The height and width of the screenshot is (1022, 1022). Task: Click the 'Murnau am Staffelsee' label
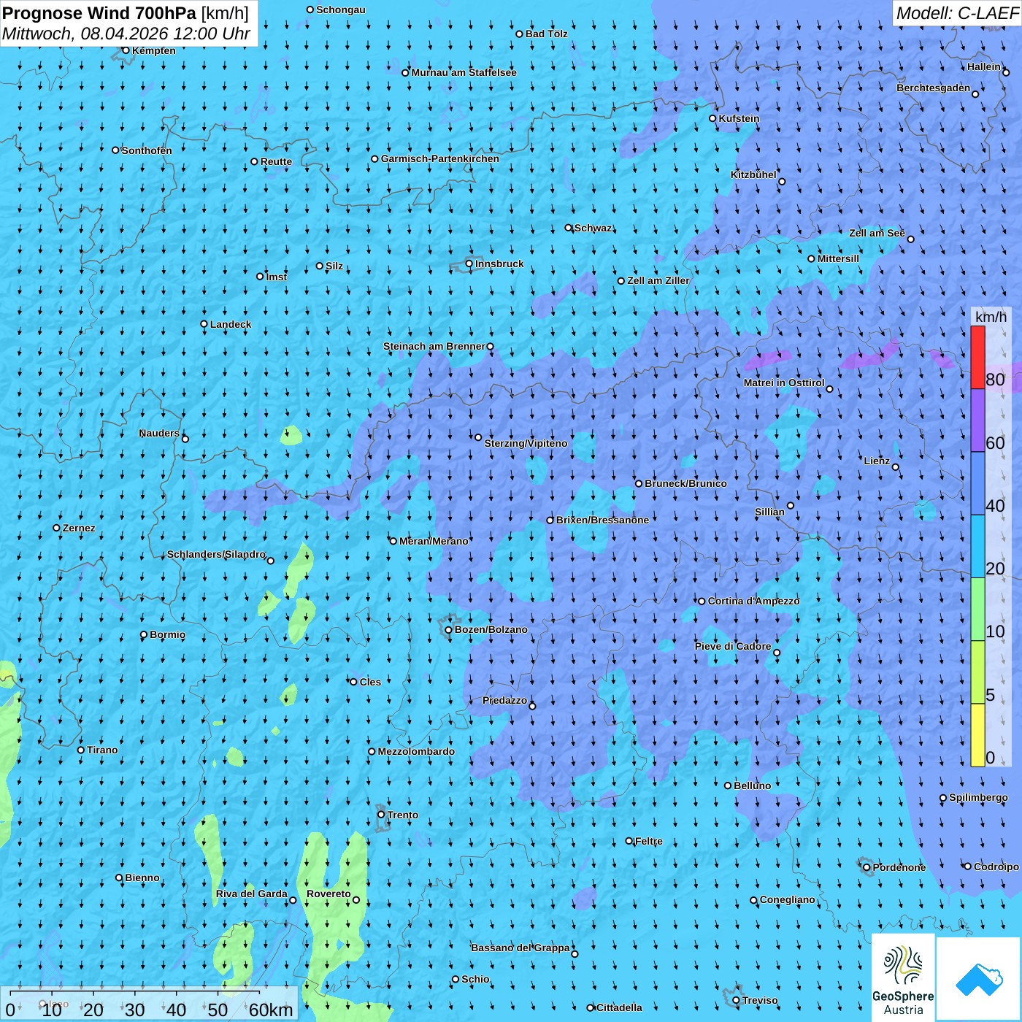[464, 72]
